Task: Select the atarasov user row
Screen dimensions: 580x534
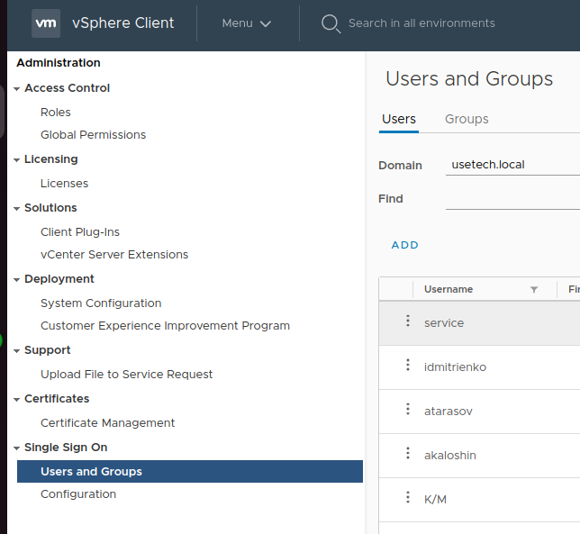Action: [x=479, y=412]
